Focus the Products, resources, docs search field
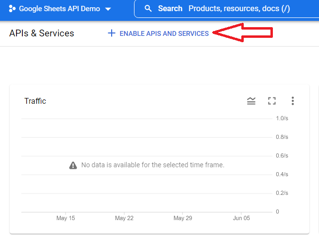Image resolution: width=319 pixels, height=240 pixels. [x=239, y=9]
